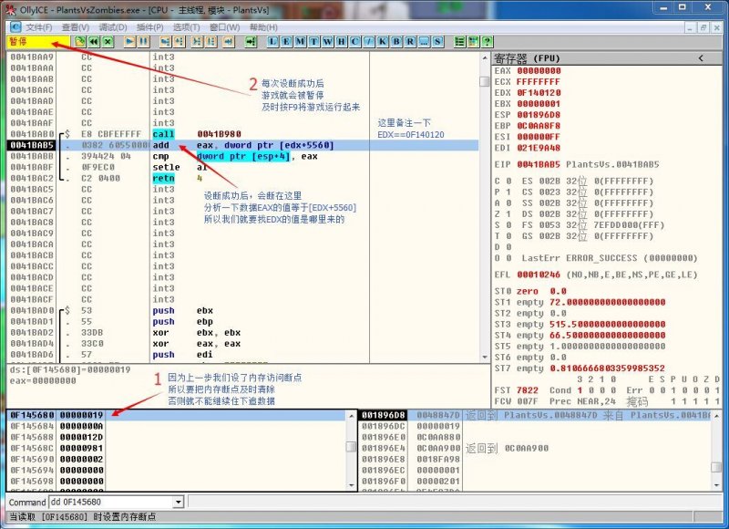Screen dimensions: 729x529
Task: Click the Step into icon
Action: coord(165,42)
